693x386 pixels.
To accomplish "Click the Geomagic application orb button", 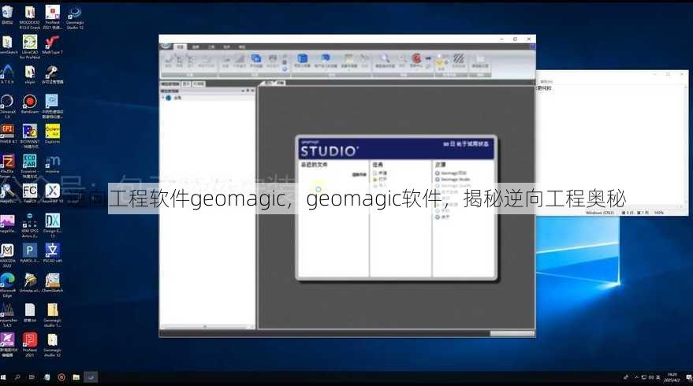I will pyautogui.click(x=166, y=46).
